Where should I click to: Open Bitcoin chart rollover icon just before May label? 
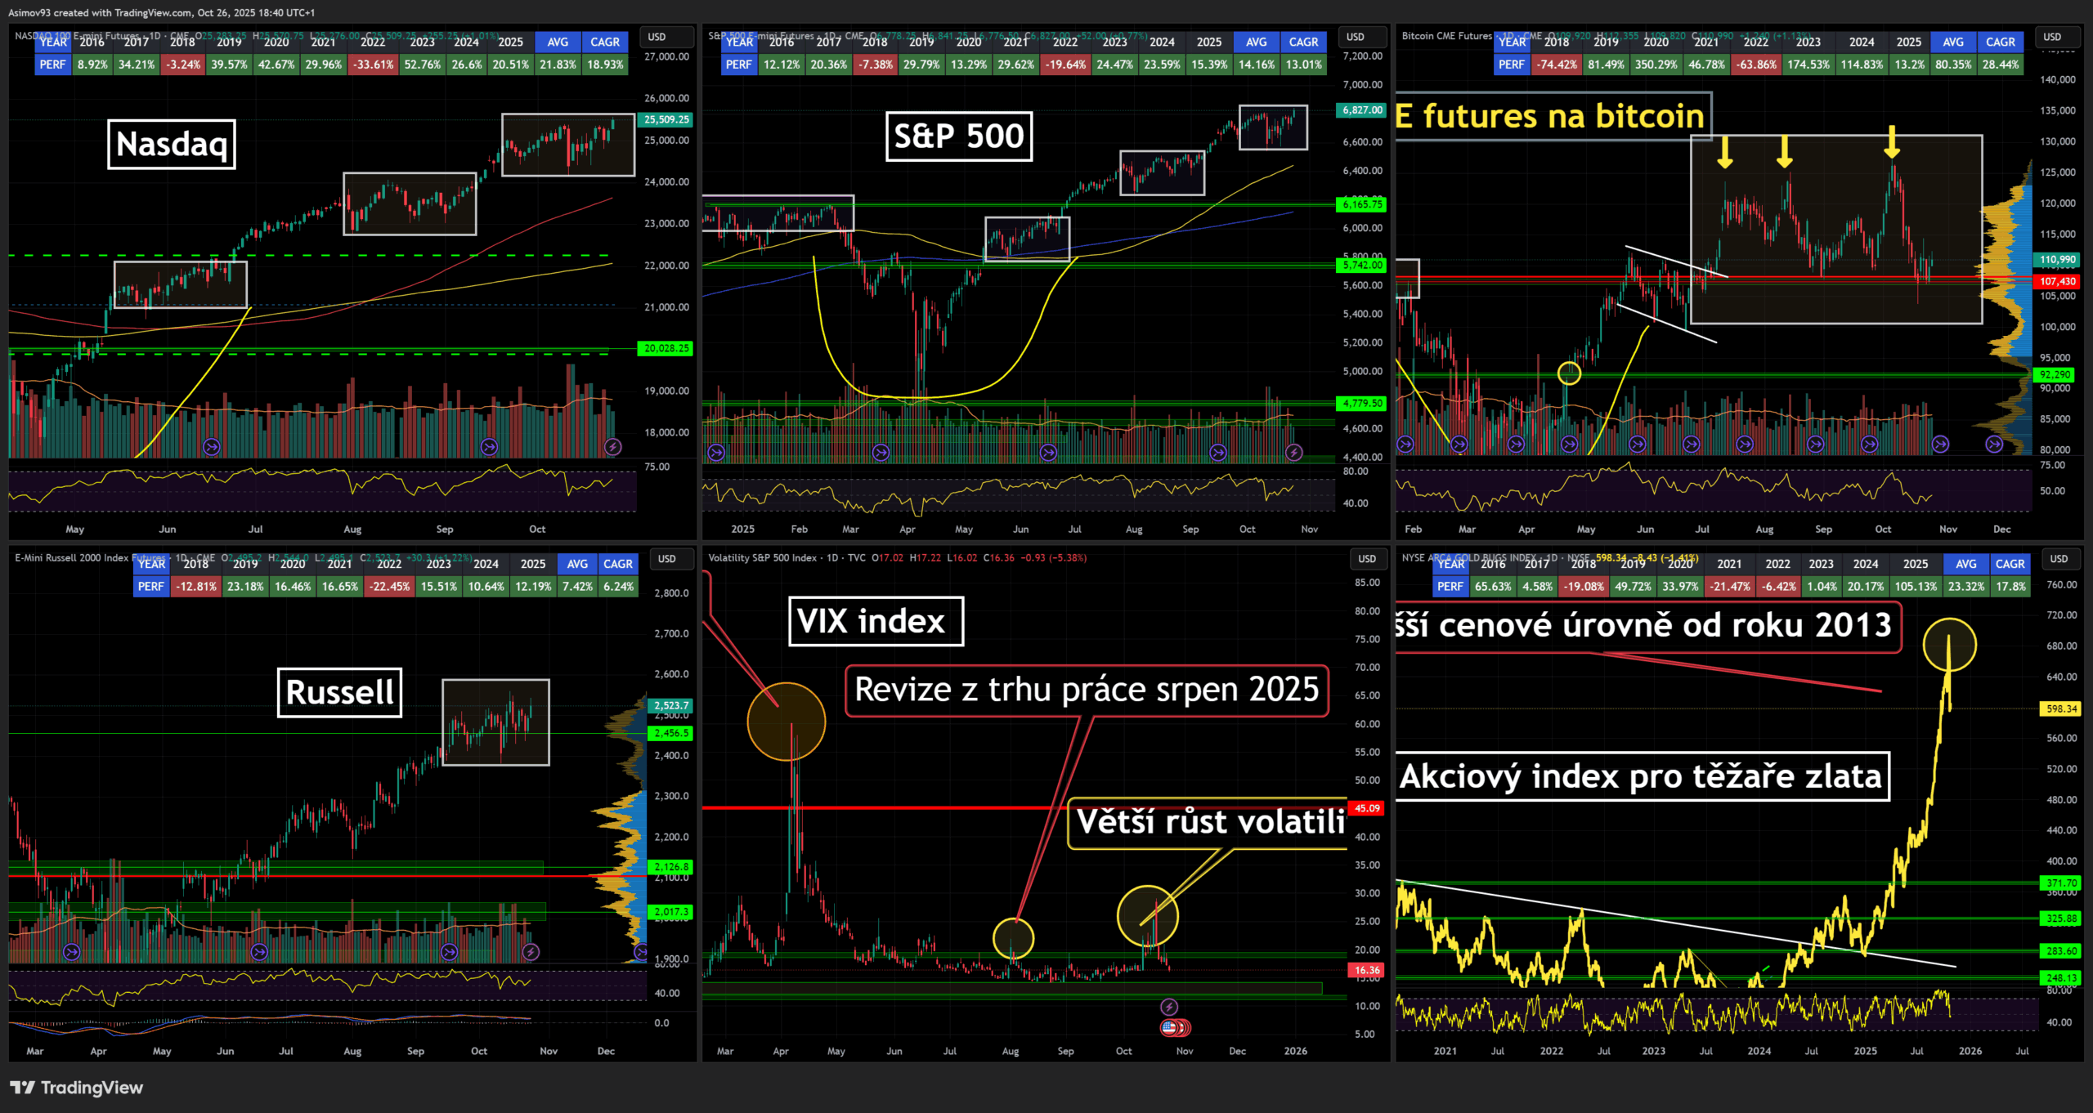pos(1569,444)
